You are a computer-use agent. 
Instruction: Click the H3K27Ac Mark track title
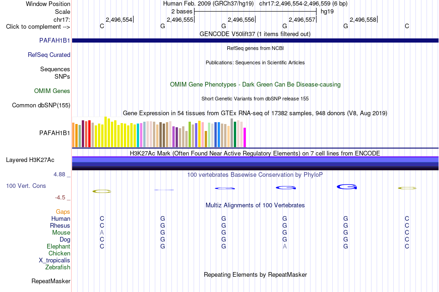(x=255, y=154)
